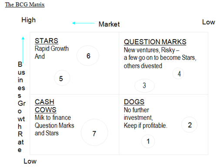Click the High label at top left
Screen dimensions: 223x168
point(29,20)
